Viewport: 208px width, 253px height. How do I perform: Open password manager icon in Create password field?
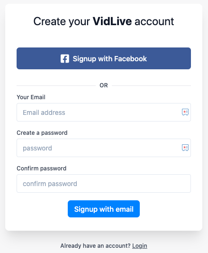pos(185,148)
